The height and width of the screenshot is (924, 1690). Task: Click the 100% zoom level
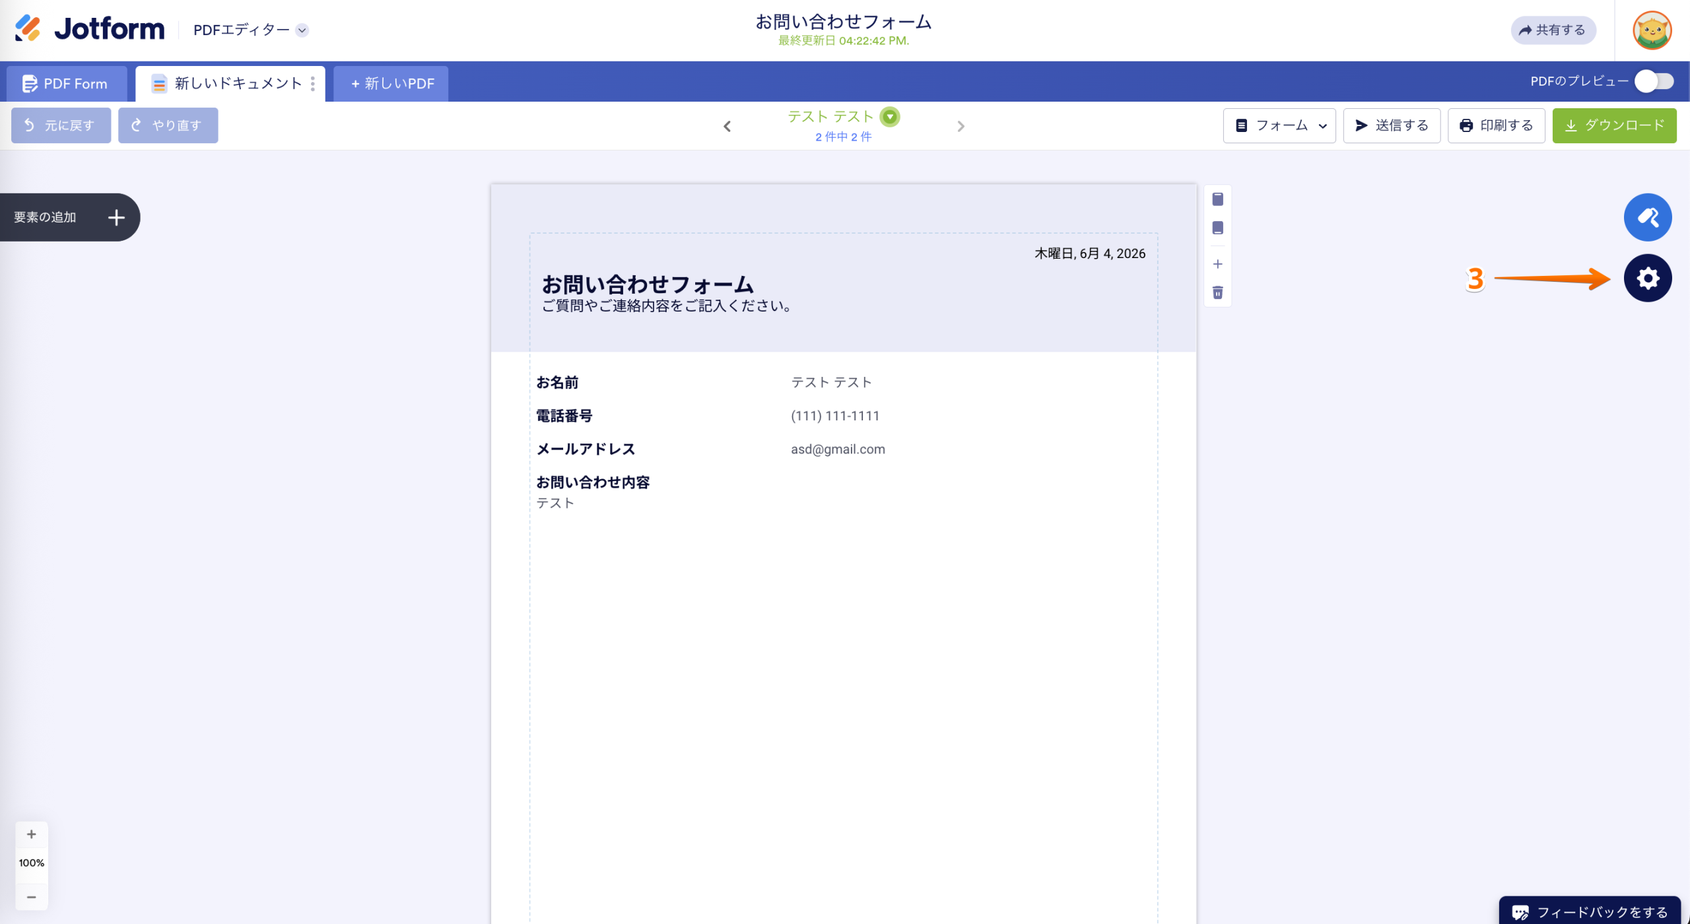[x=32, y=863]
